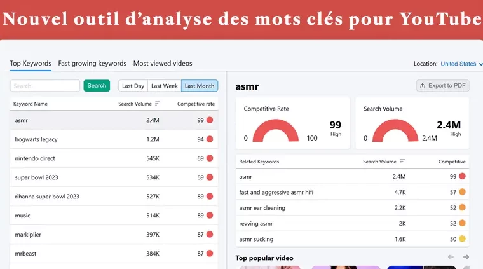Viewport: 483px width, 269px height.
Task: Open the Top Keywords tab
Action: click(x=31, y=64)
